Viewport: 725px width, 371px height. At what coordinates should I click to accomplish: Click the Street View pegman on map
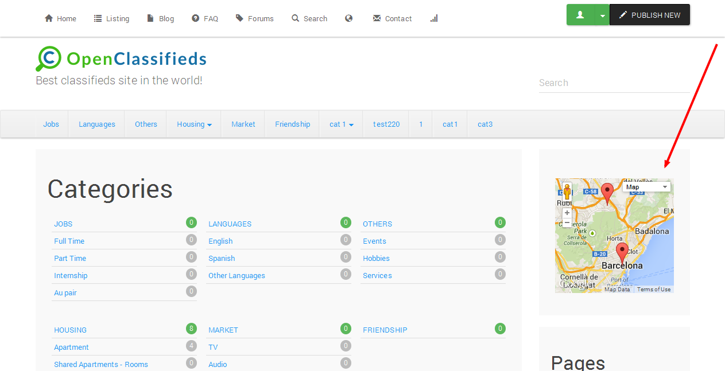point(567,192)
